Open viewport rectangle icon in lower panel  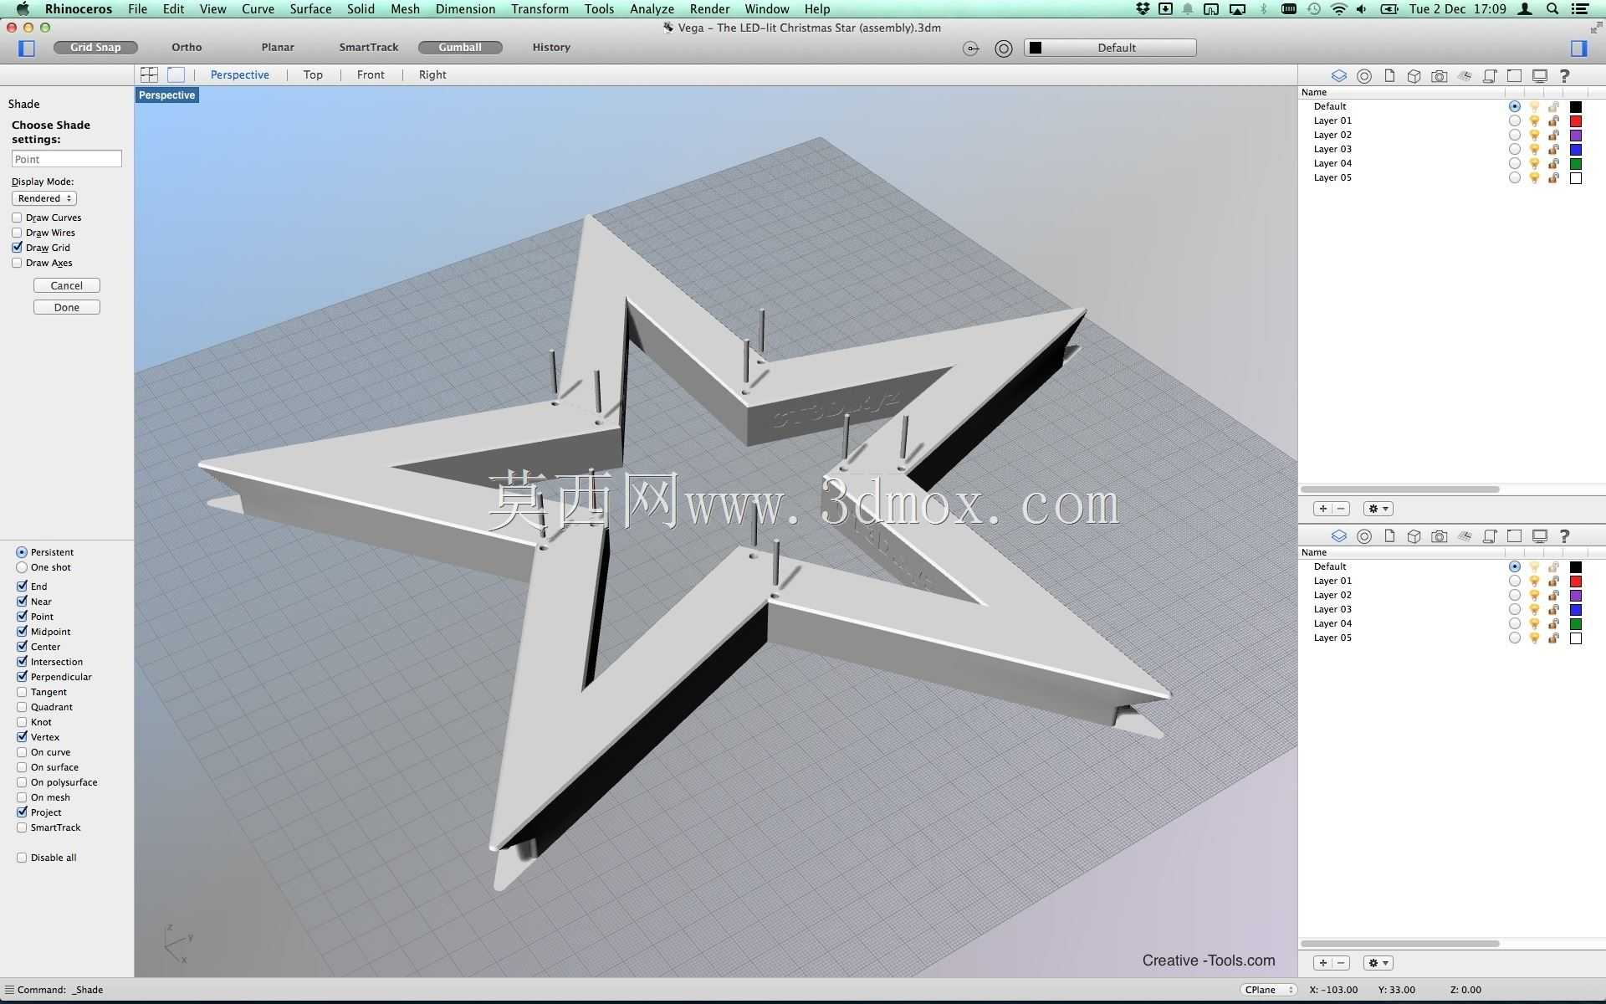(1514, 536)
